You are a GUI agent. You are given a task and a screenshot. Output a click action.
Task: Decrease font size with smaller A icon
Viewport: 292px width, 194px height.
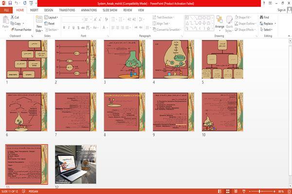100,19
